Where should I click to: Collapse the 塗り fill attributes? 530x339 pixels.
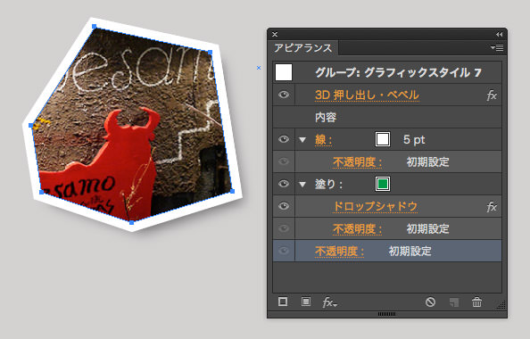coord(302,184)
